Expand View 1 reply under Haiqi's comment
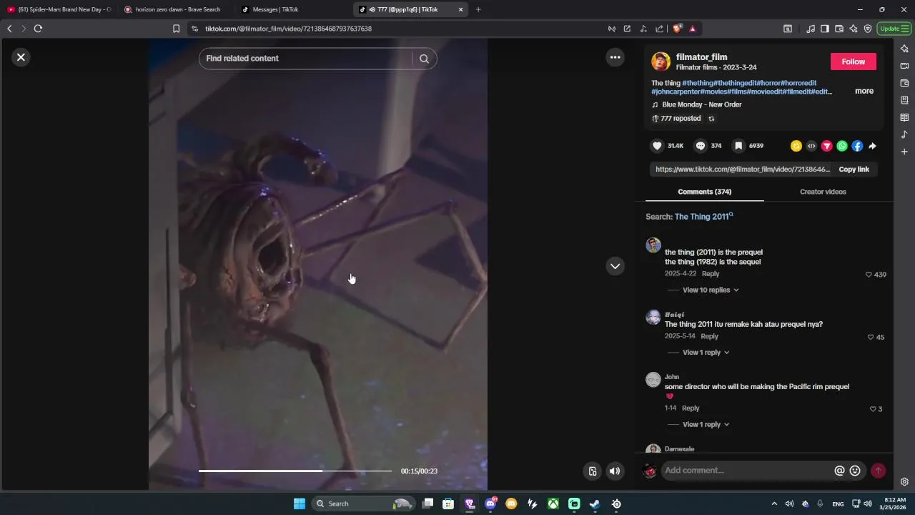Viewport: 915px width, 515px height. pos(706,352)
